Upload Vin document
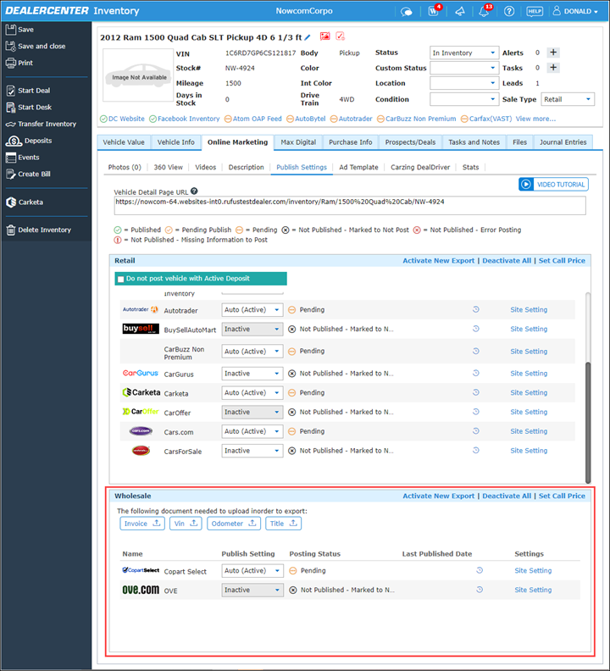Image resolution: width=610 pixels, height=671 pixels. (x=186, y=524)
